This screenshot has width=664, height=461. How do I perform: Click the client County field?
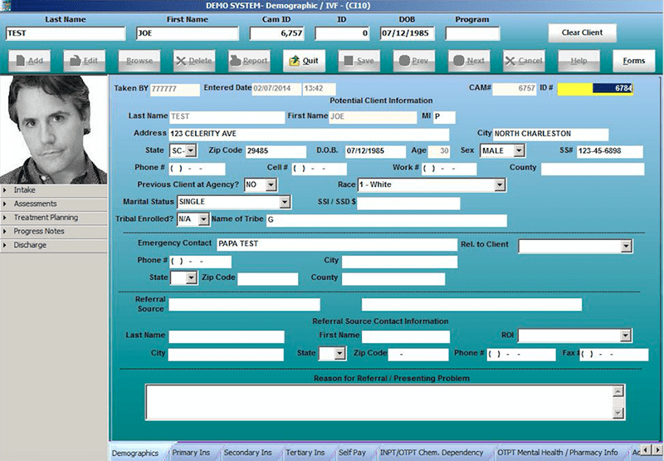[x=593, y=169]
